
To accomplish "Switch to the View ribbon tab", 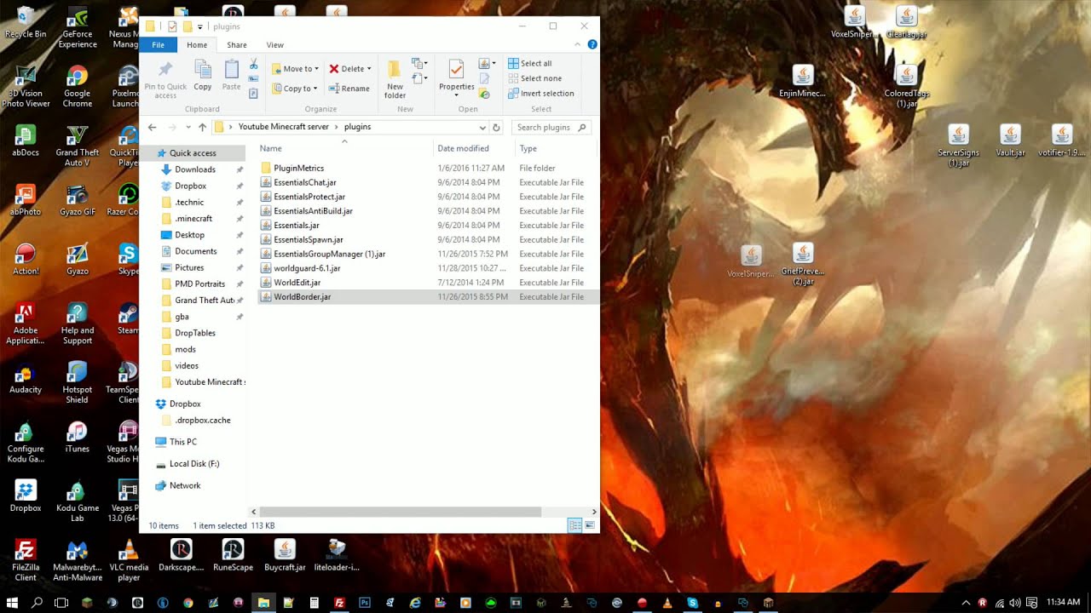I will tap(274, 45).
